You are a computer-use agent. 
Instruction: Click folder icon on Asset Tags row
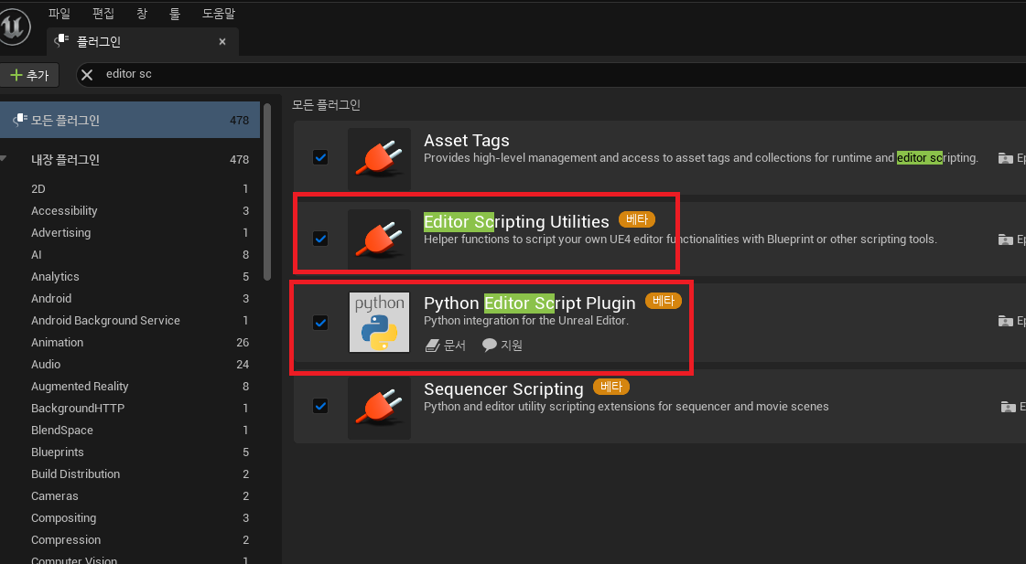(x=1006, y=158)
